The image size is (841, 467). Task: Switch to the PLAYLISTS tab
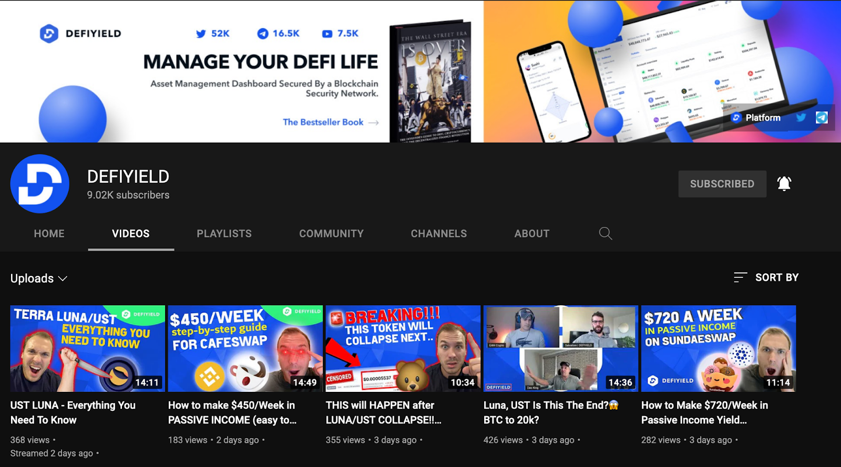coord(224,234)
